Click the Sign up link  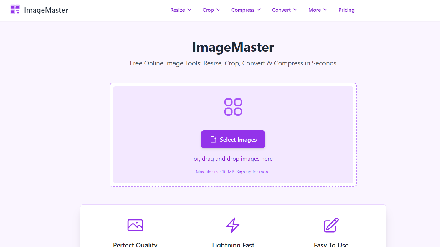pos(244,172)
